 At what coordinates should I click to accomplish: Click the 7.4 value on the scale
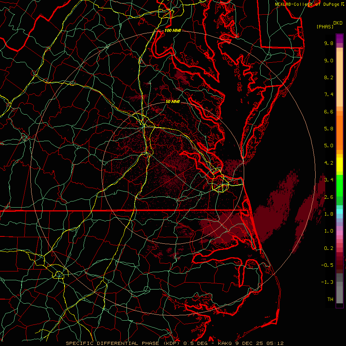[329, 95]
